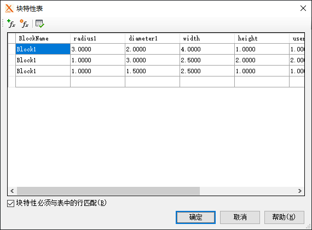
Task: Click the CAD app logo in title bar
Action: tap(9, 9)
